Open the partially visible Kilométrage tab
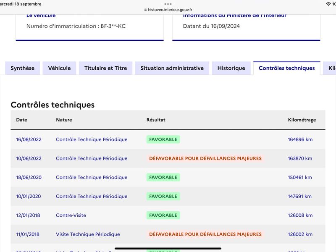The width and height of the screenshot is (336, 252). 330,68
